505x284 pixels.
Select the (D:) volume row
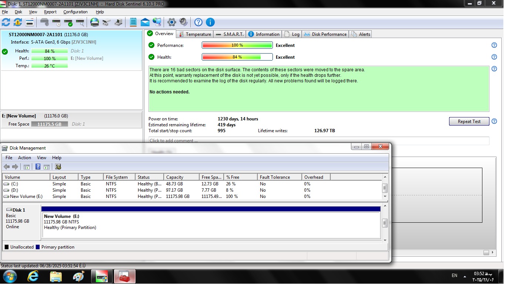point(192,190)
